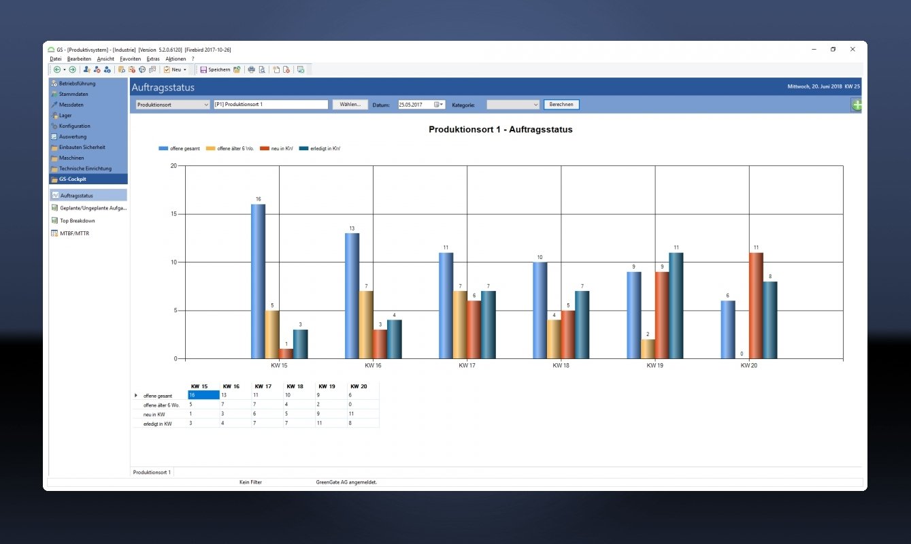Viewport: 911px width, 544px height.
Task: Open Betriebsführung in the sidebar
Action: pos(88,84)
